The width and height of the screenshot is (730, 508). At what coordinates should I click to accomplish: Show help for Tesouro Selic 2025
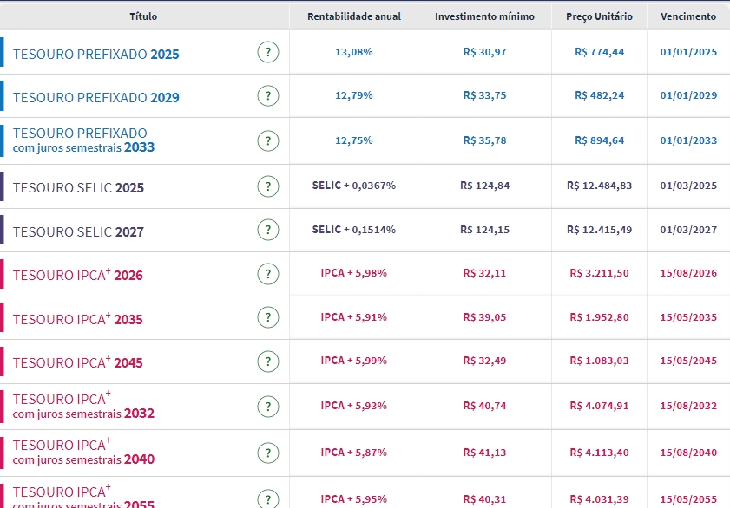268,186
